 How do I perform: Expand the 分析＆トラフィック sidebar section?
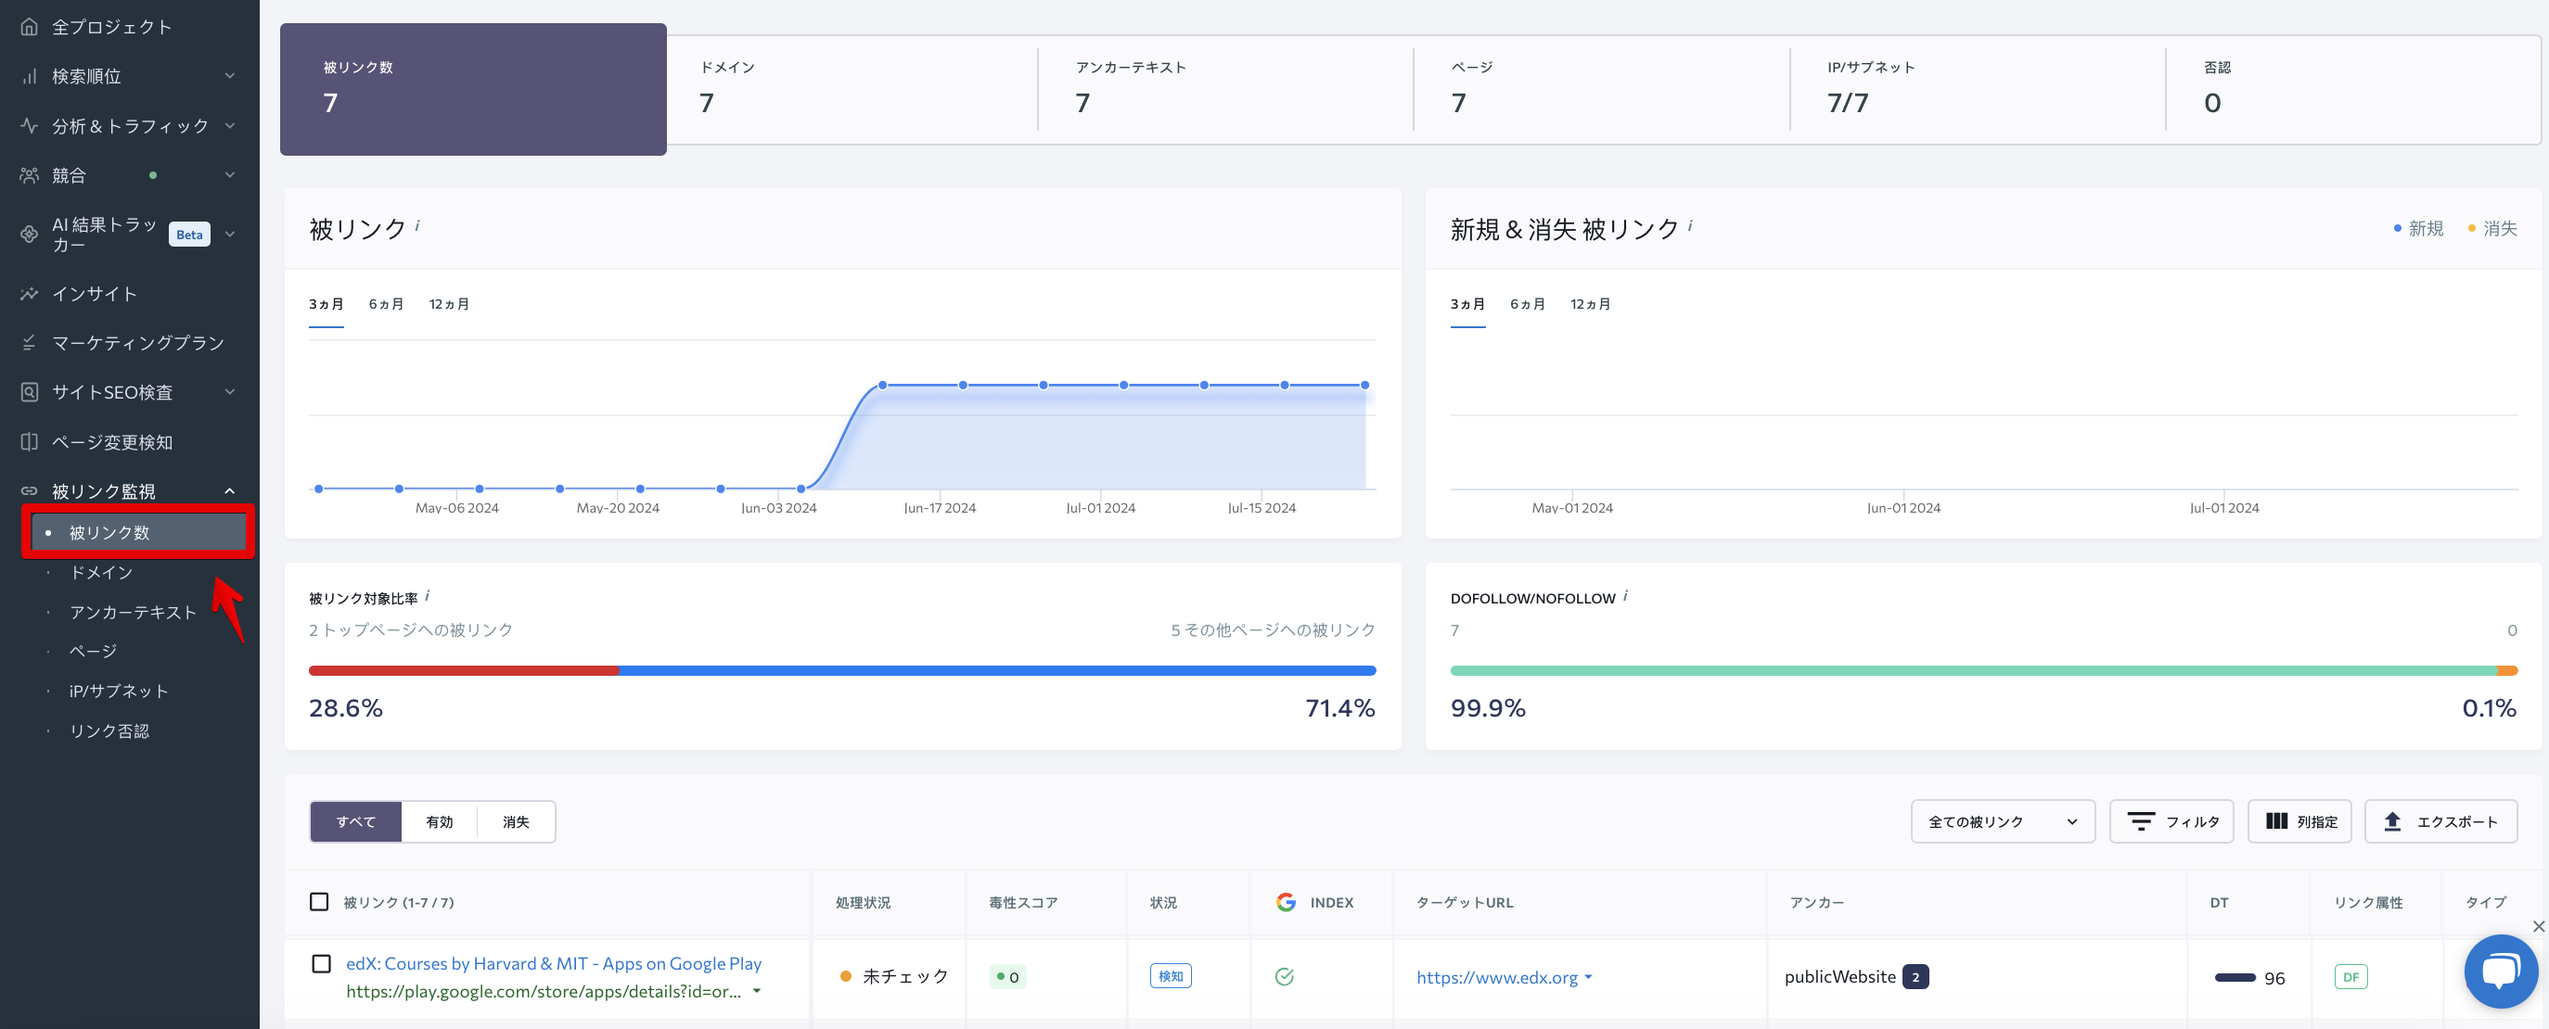(x=229, y=125)
